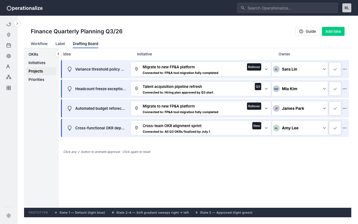358x224 pixels.
Task: Open Cross-team OKR alignment initiative dropdown
Action: click(x=266, y=128)
